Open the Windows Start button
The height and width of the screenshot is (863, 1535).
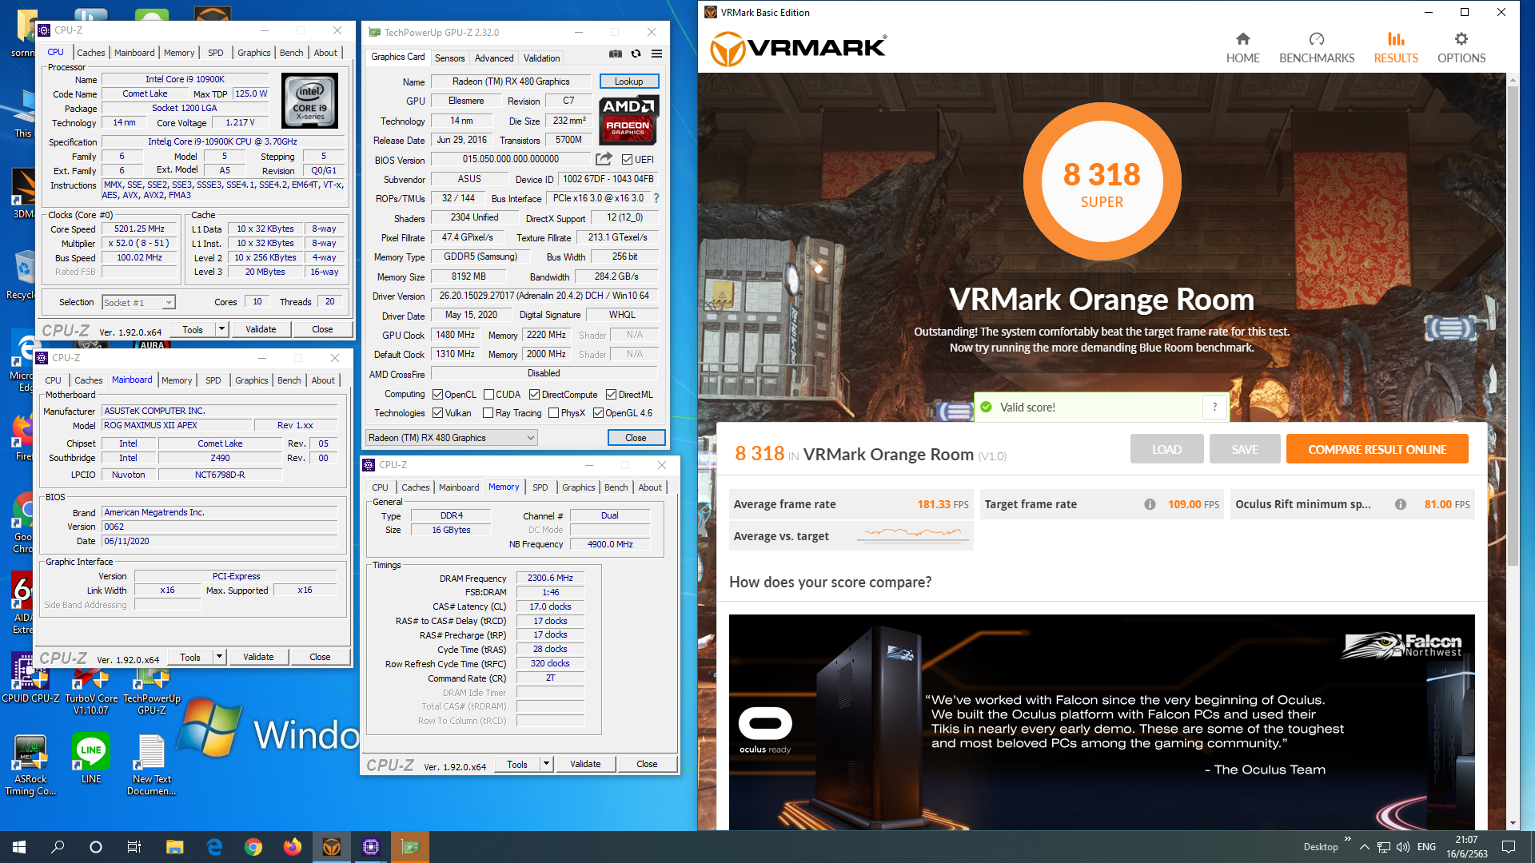pos(19,847)
